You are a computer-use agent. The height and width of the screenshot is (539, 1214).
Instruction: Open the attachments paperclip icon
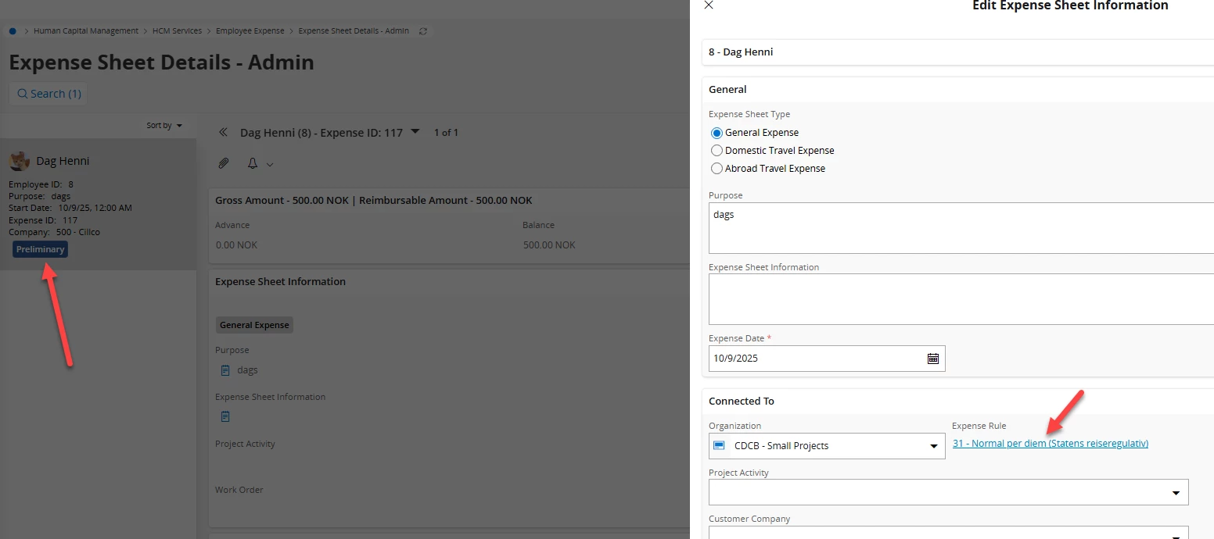coord(224,163)
